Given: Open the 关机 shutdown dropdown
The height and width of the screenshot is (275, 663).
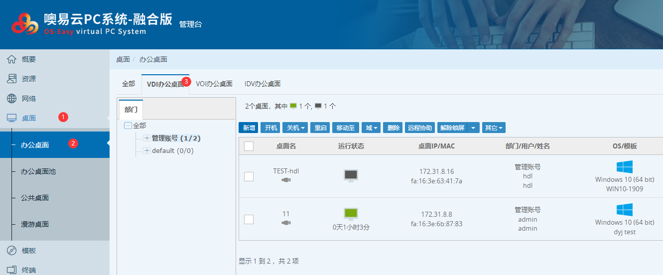Looking at the screenshot, I should (x=295, y=128).
